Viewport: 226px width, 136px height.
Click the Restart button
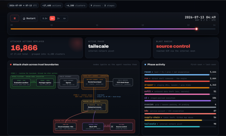29,18
